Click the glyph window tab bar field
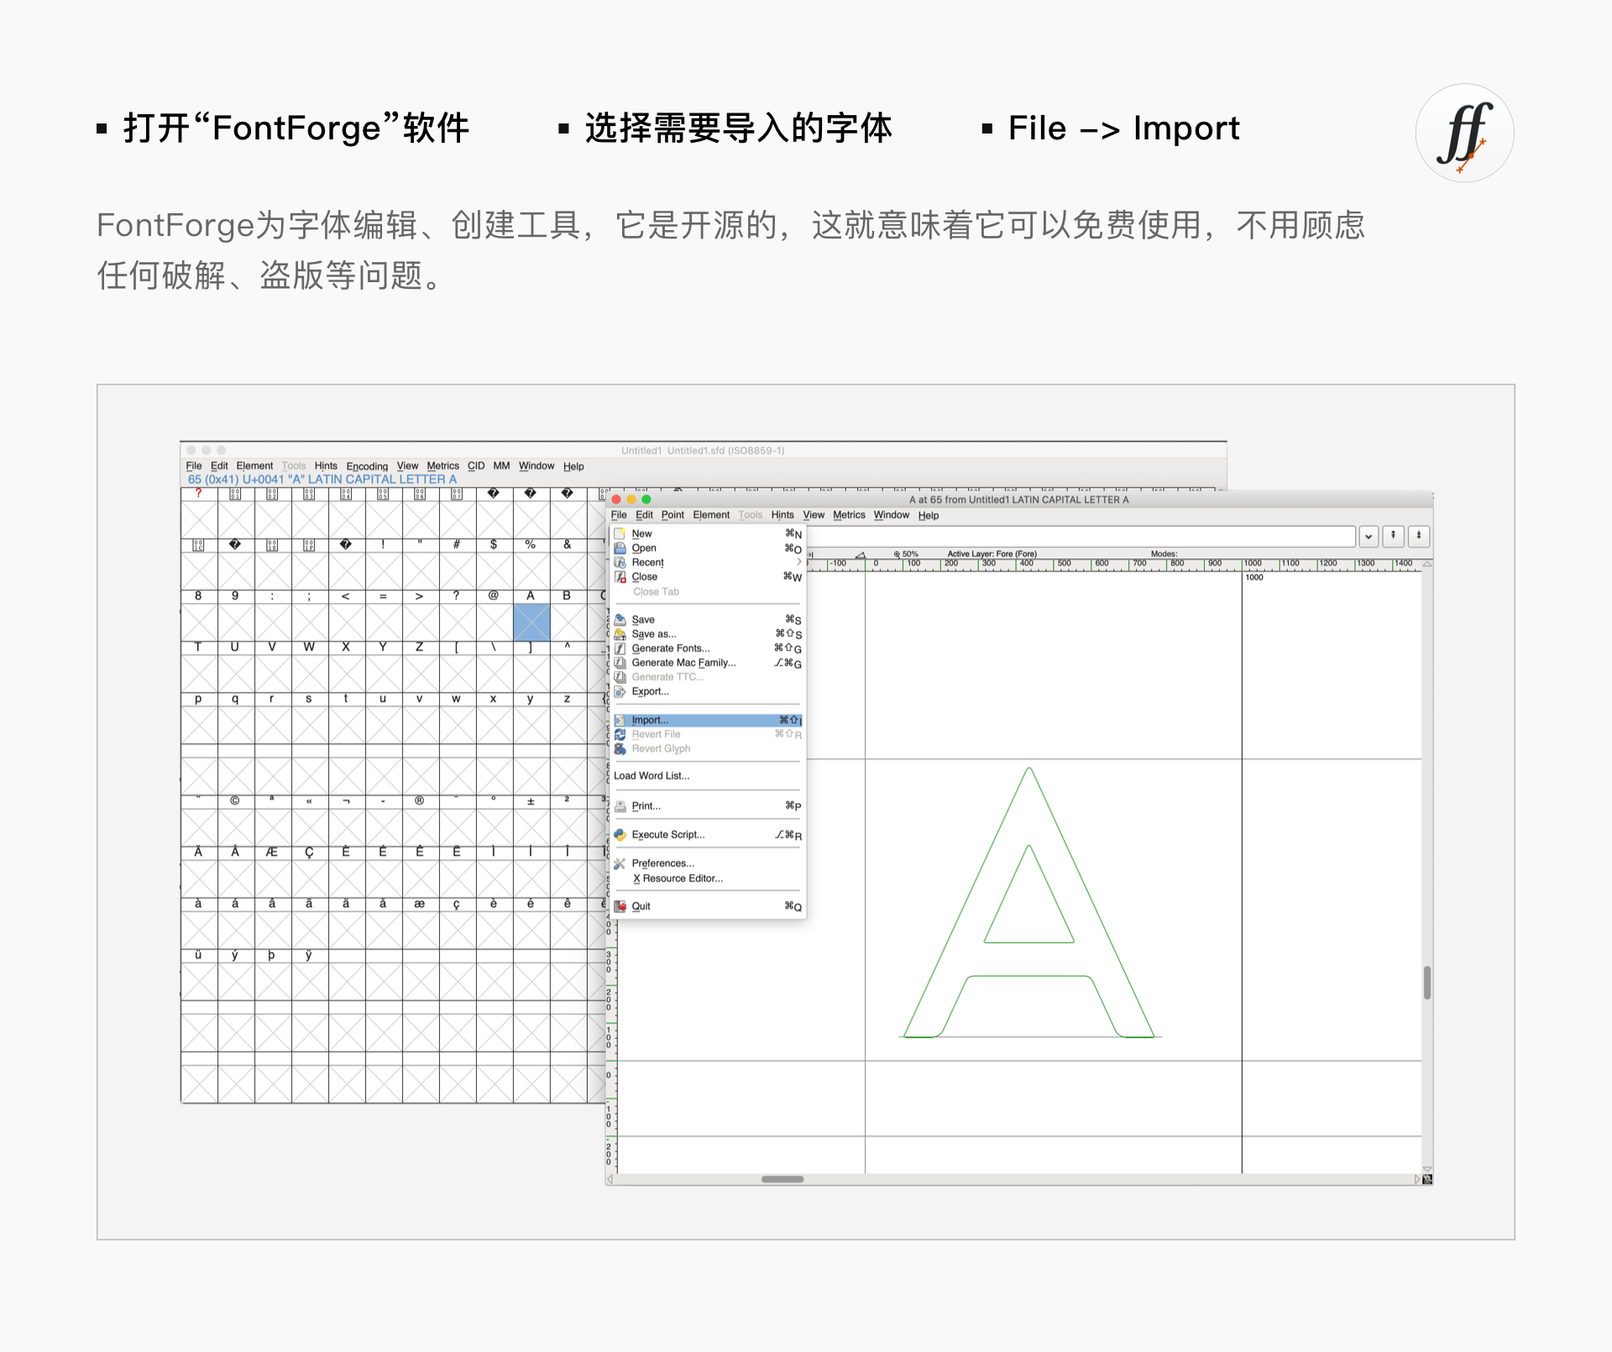This screenshot has height=1352, width=1612. 1081,536
